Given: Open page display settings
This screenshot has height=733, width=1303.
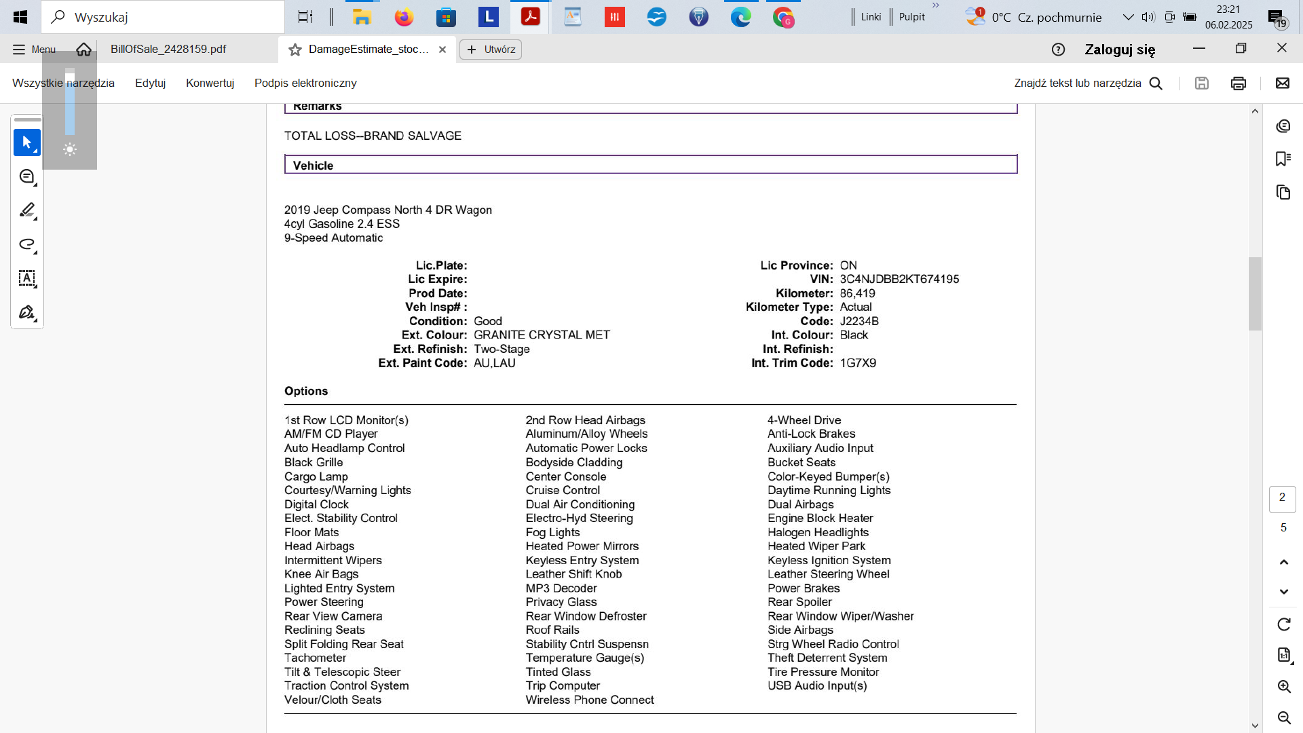Looking at the screenshot, I should (1283, 655).
